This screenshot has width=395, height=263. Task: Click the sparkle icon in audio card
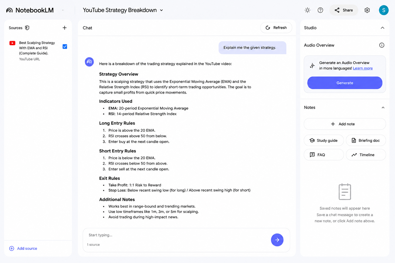[312, 66]
